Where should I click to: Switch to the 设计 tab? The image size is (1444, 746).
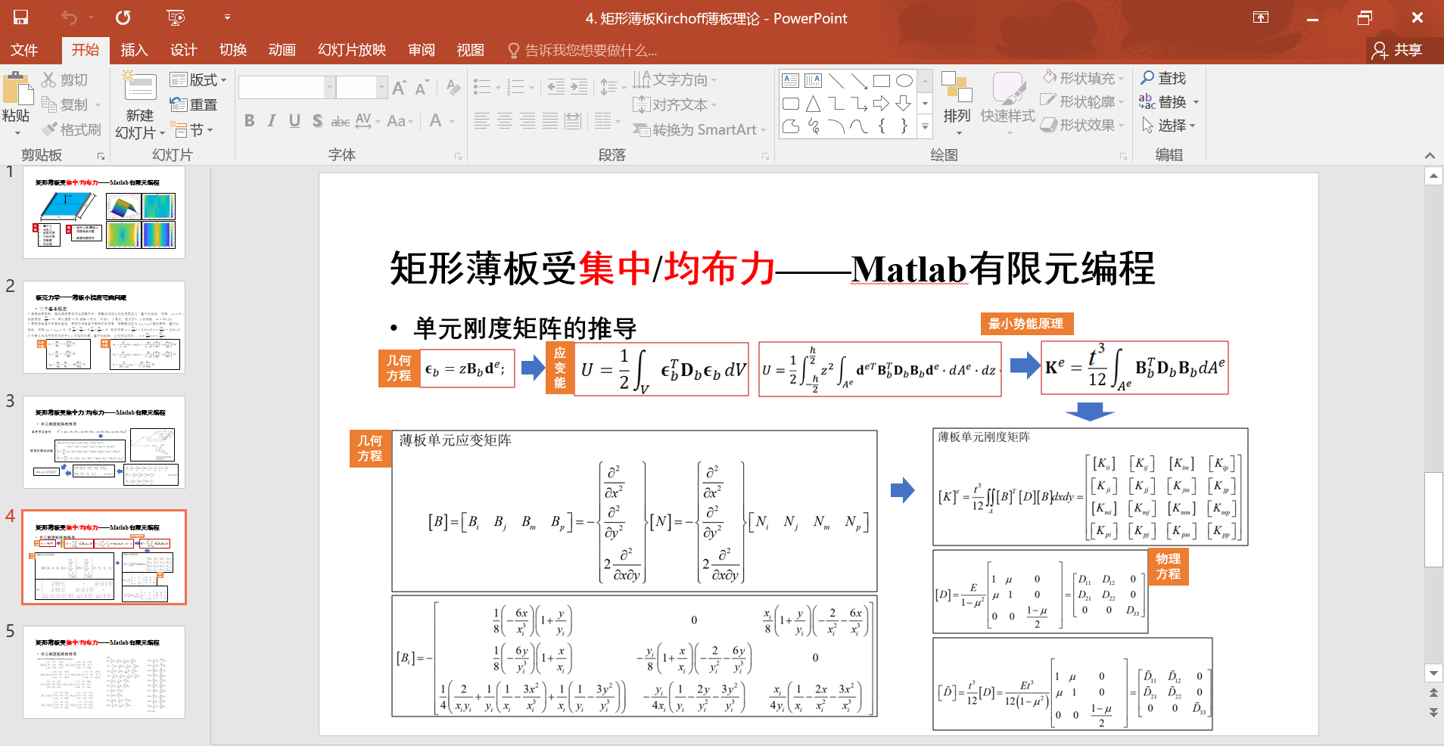tap(183, 50)
